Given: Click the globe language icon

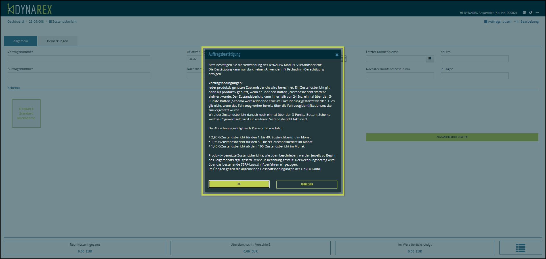Looking at the screenshot, I should pos(531,13).
